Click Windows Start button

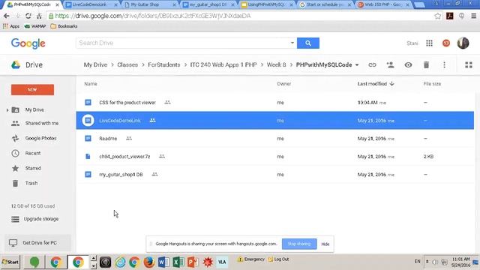10,262
